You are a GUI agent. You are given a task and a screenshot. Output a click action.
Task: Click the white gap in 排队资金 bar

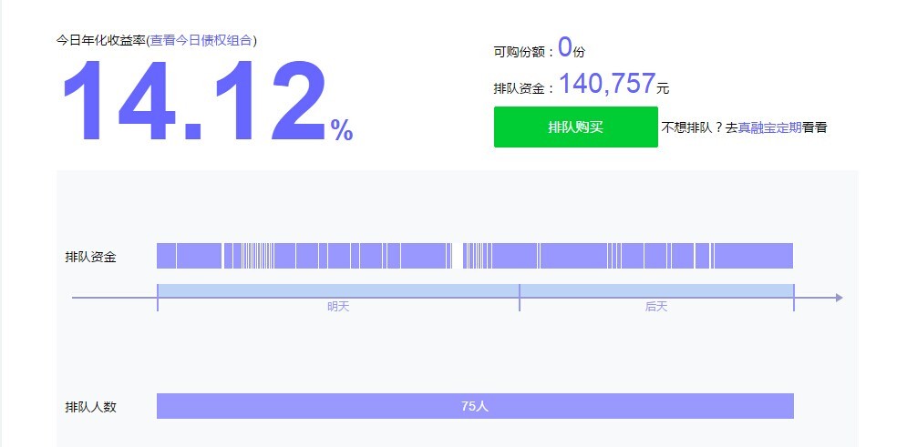[457, 256]
